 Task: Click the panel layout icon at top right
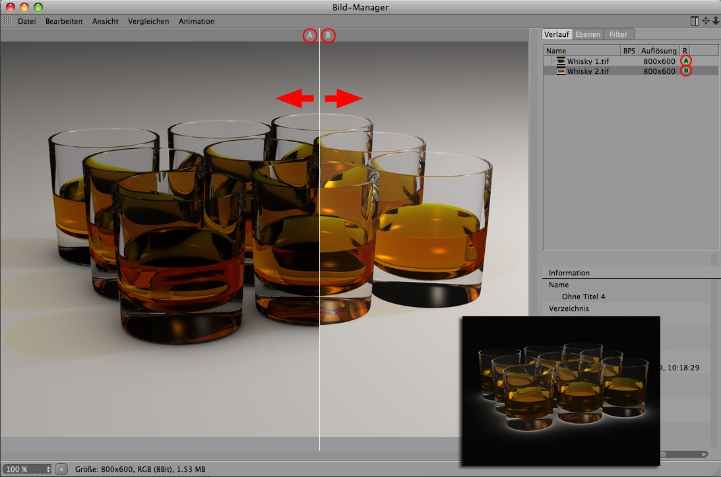coord(695,21)
